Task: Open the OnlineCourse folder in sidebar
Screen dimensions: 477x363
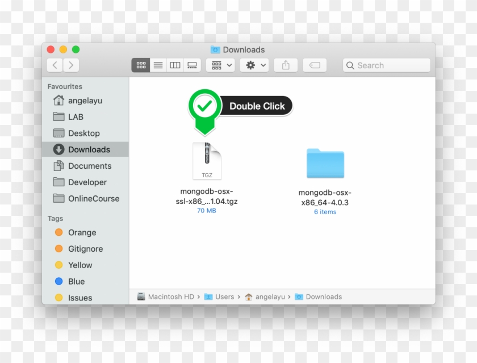Action: [x=93, y=198]
